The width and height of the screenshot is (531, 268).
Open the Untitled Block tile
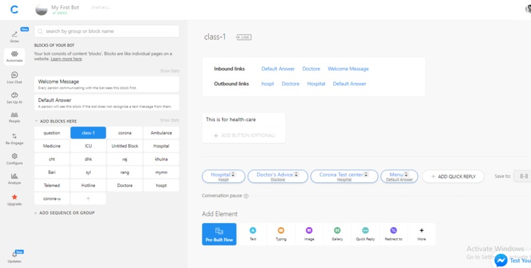tap(125, 146)
